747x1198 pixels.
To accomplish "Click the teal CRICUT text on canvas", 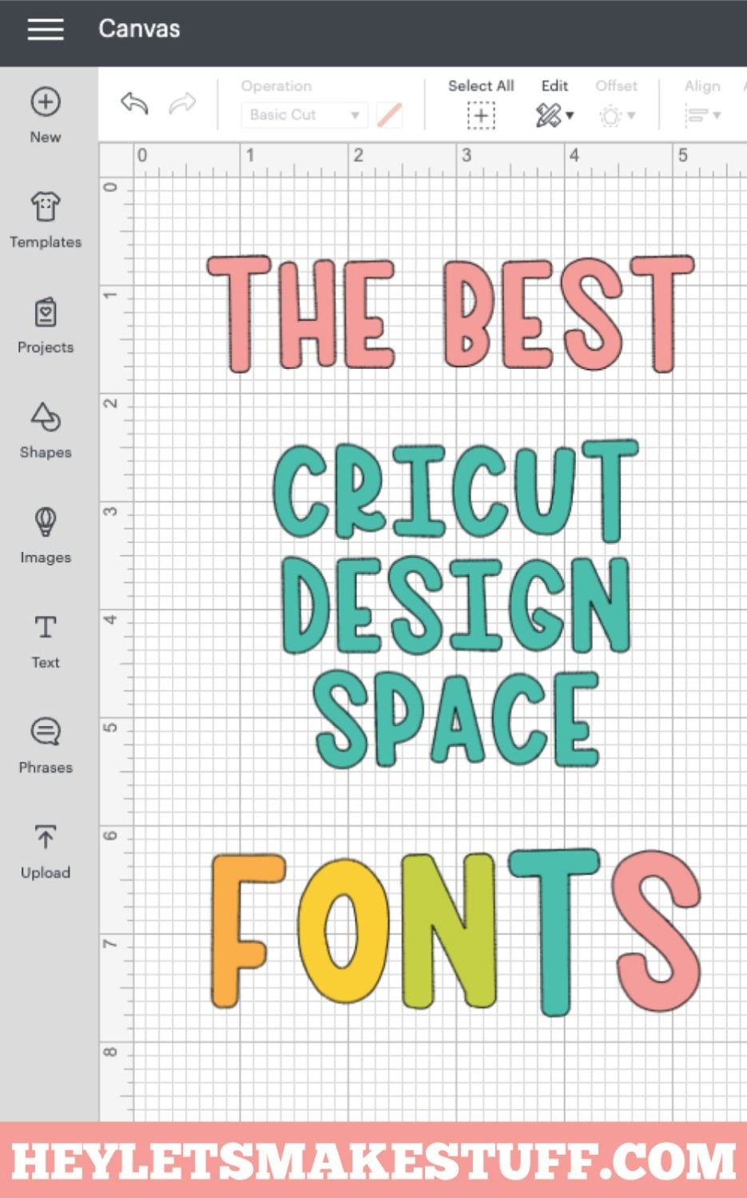I will point(455,491).
